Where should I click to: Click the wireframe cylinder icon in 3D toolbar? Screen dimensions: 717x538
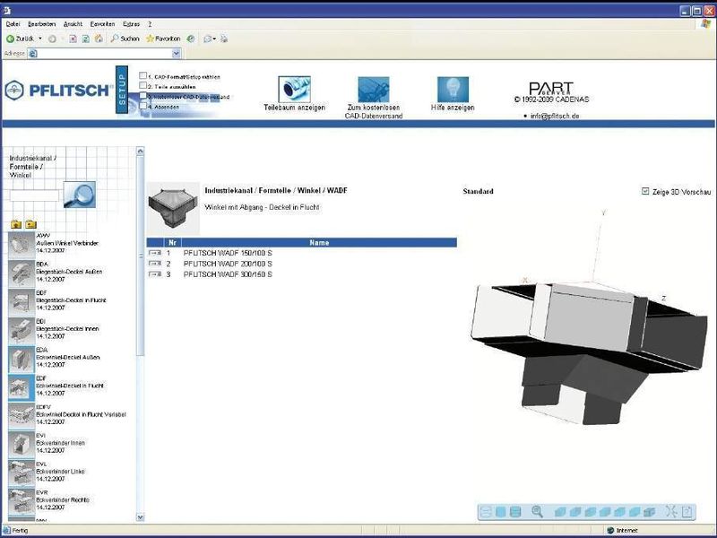[484, 508]
